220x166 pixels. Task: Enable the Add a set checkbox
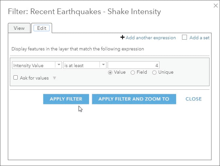point(185,37)
